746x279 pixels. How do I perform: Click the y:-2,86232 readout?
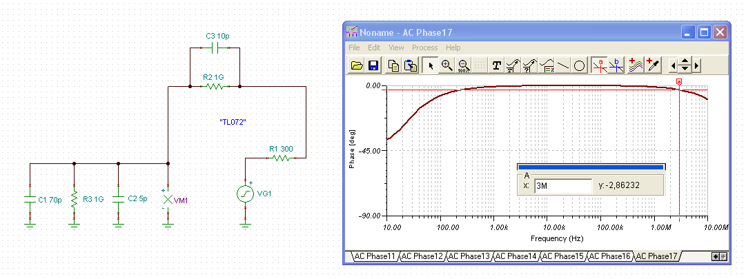click(618, 185)
